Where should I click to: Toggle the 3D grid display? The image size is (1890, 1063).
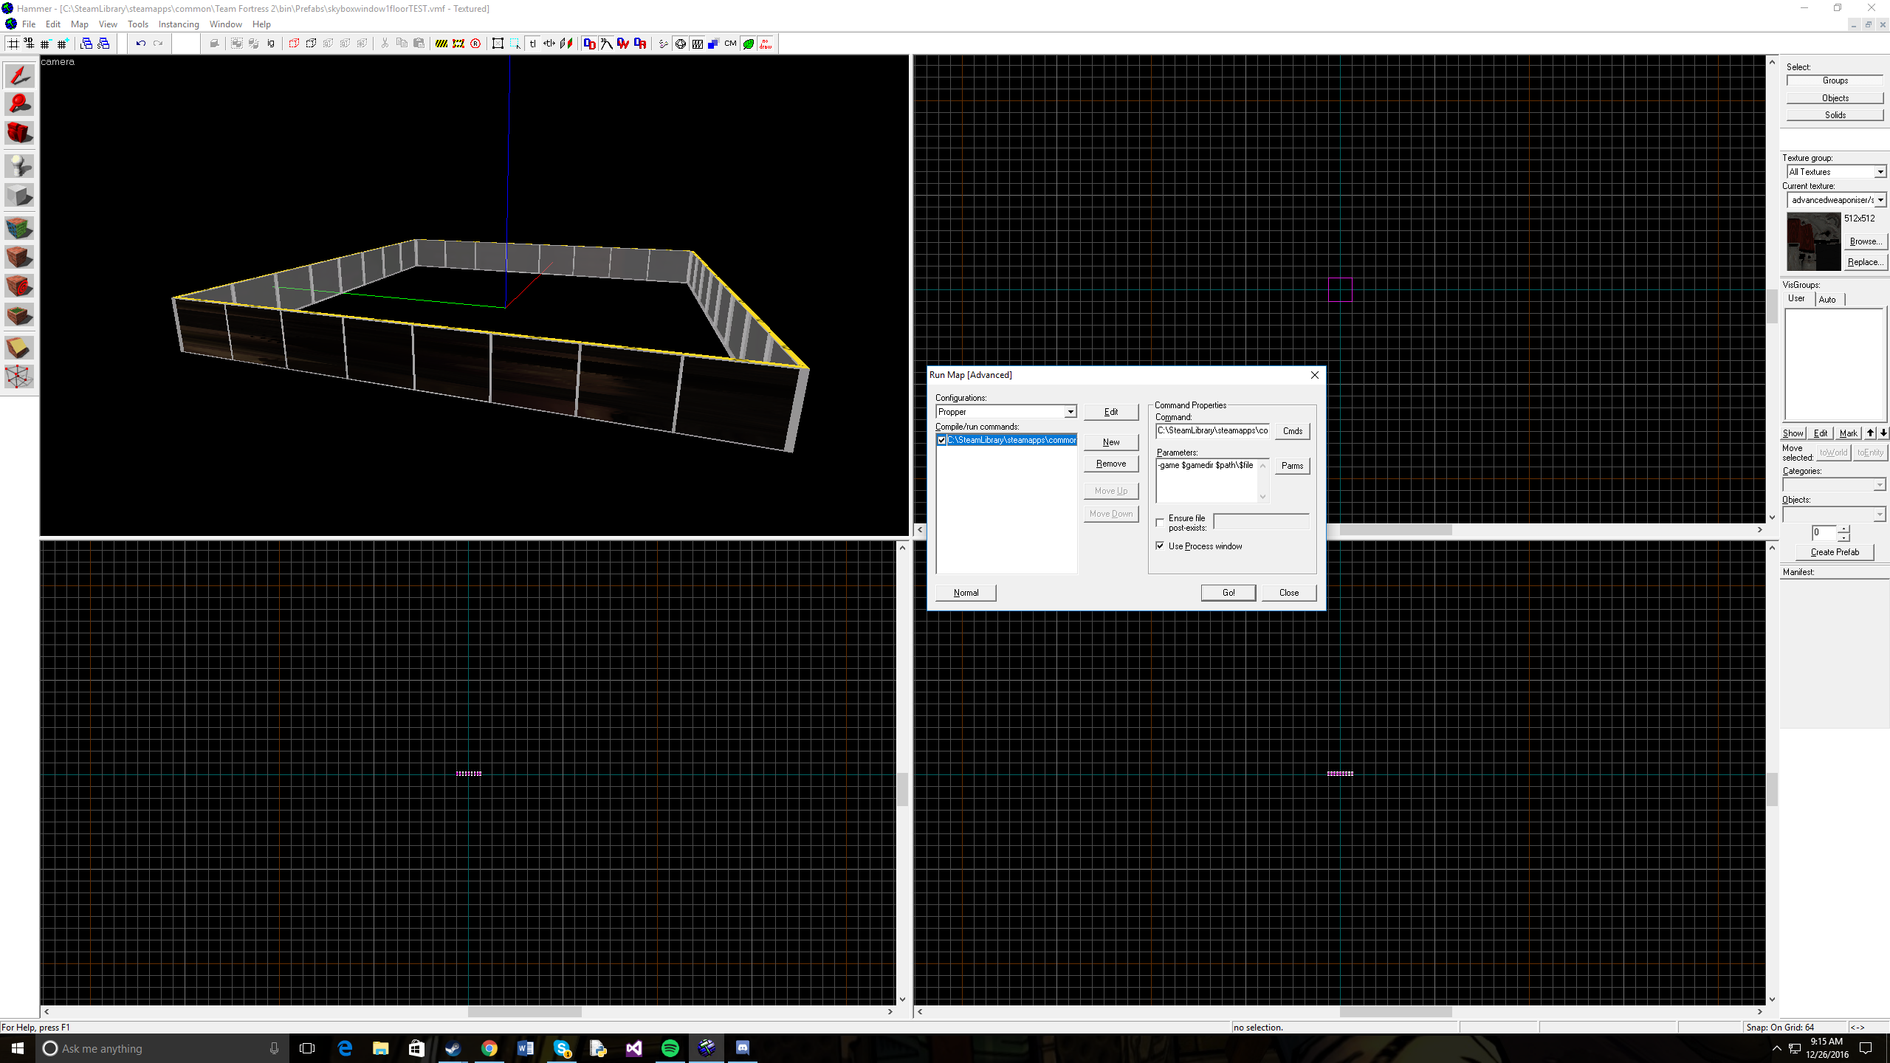[29, 44]
